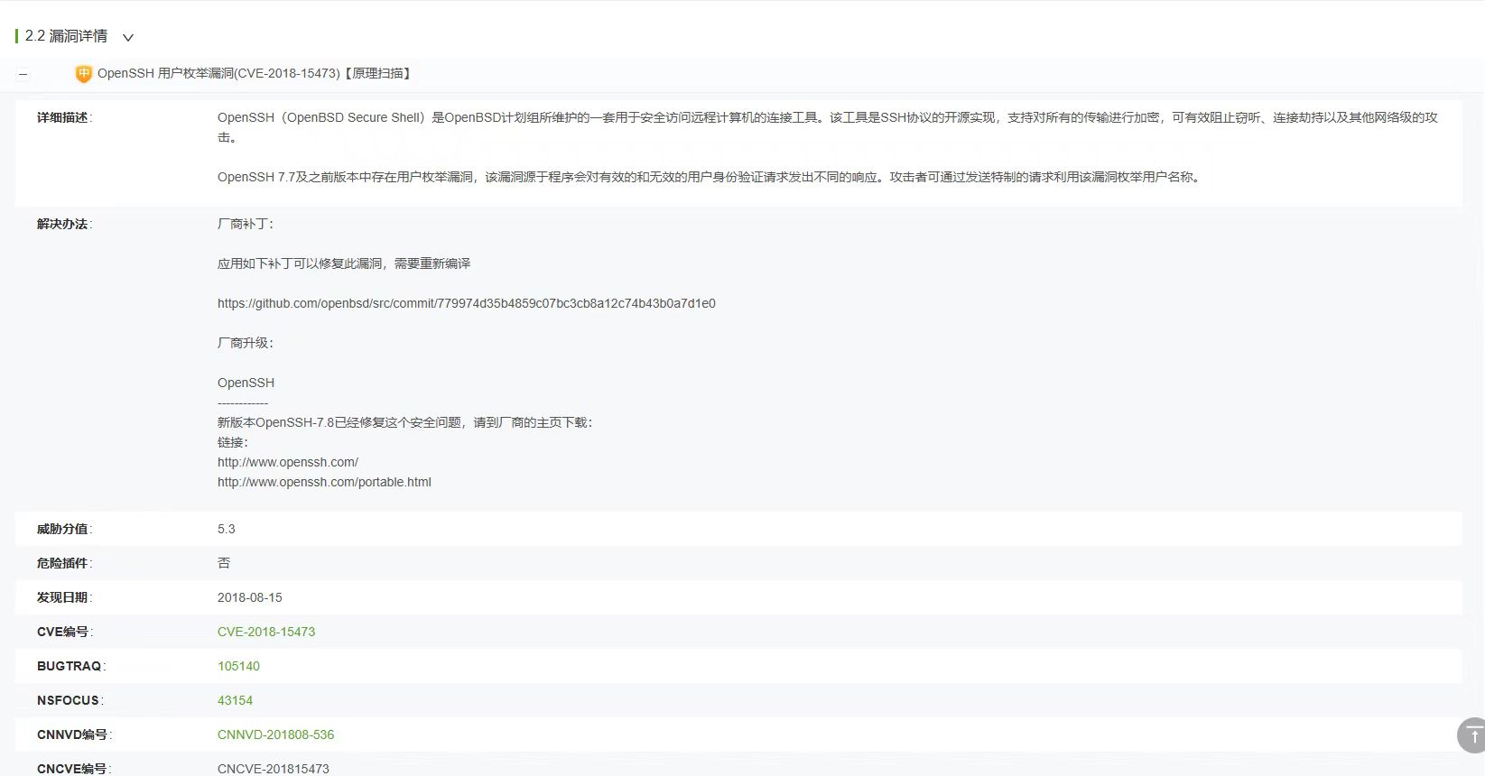Click http://www.openssh.com/ URL text
1485x776 pixels.
(288, 462)
